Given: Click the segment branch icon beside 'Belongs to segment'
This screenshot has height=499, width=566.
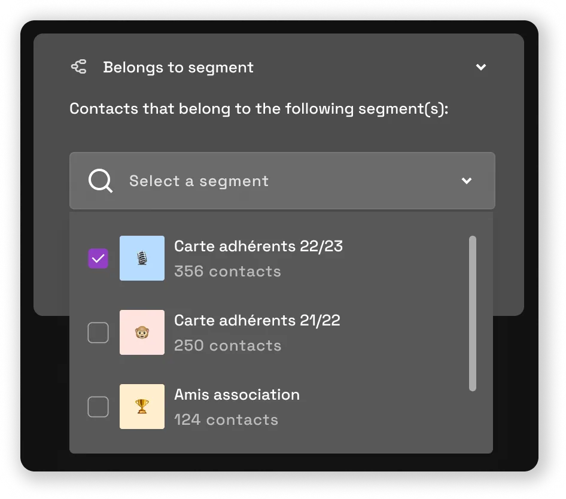Looking at the screenshot, I should [x=78, y=67].
